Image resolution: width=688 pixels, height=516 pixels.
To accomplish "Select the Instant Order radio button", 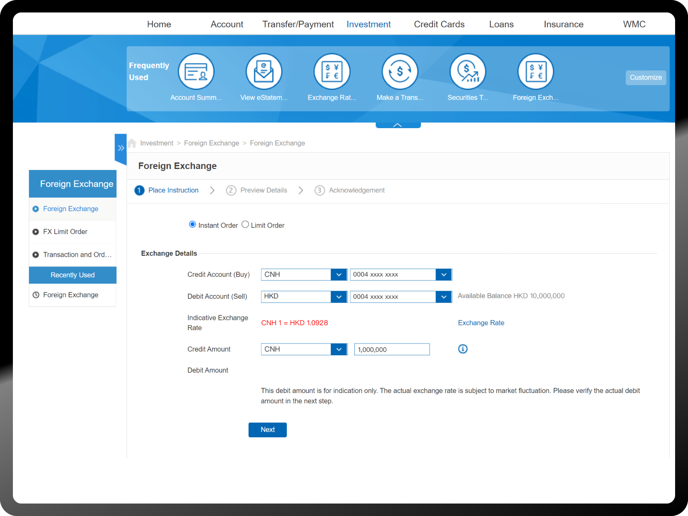I will tap(193, 224).
